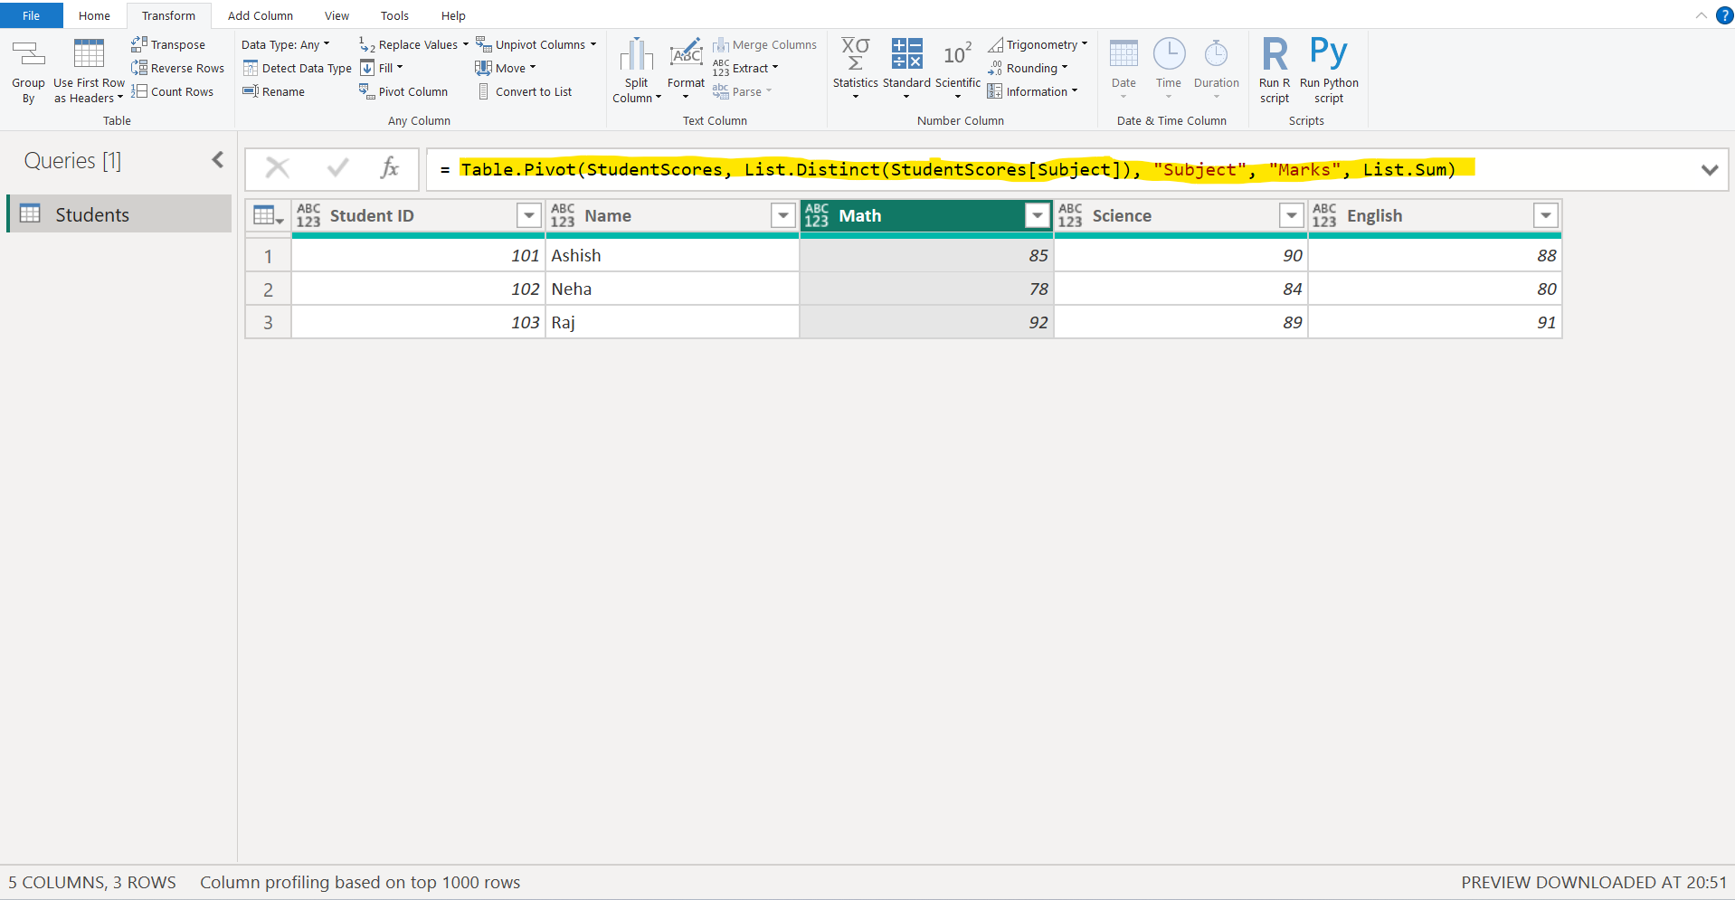Expand the formula bar with its chevron
The height and width of the screenshot is (900, 1735).
click(1710, 169)
